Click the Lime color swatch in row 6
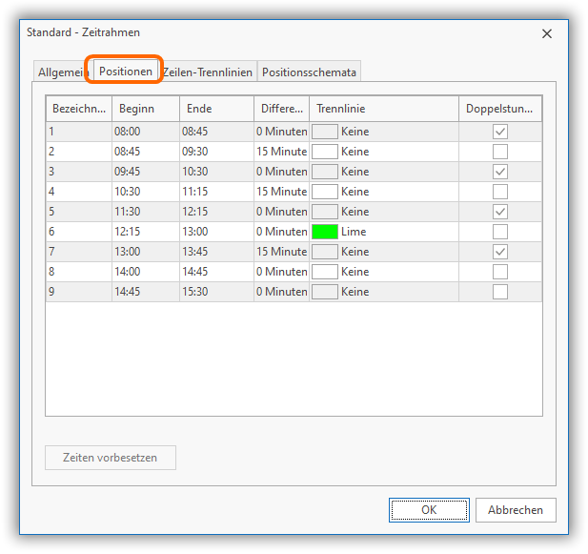588x554 pixels. [325, 232]
